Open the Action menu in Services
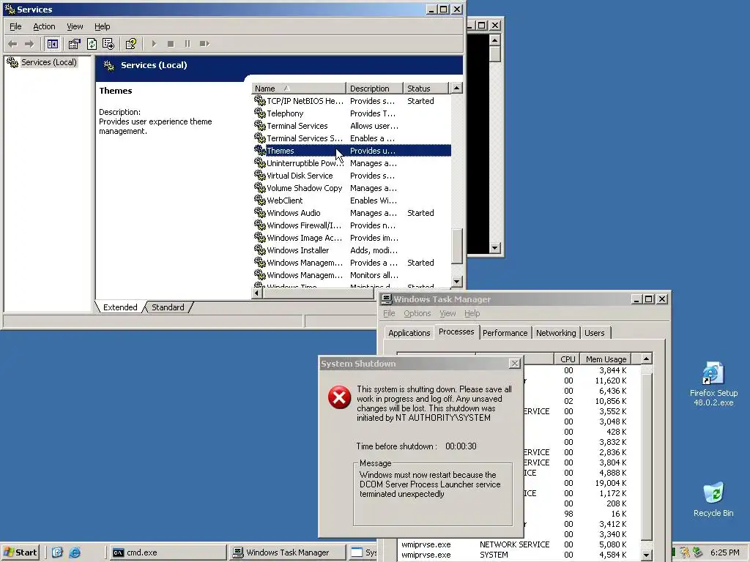Image resolution: width=750 pixels, height=562 pixels. 44,27
